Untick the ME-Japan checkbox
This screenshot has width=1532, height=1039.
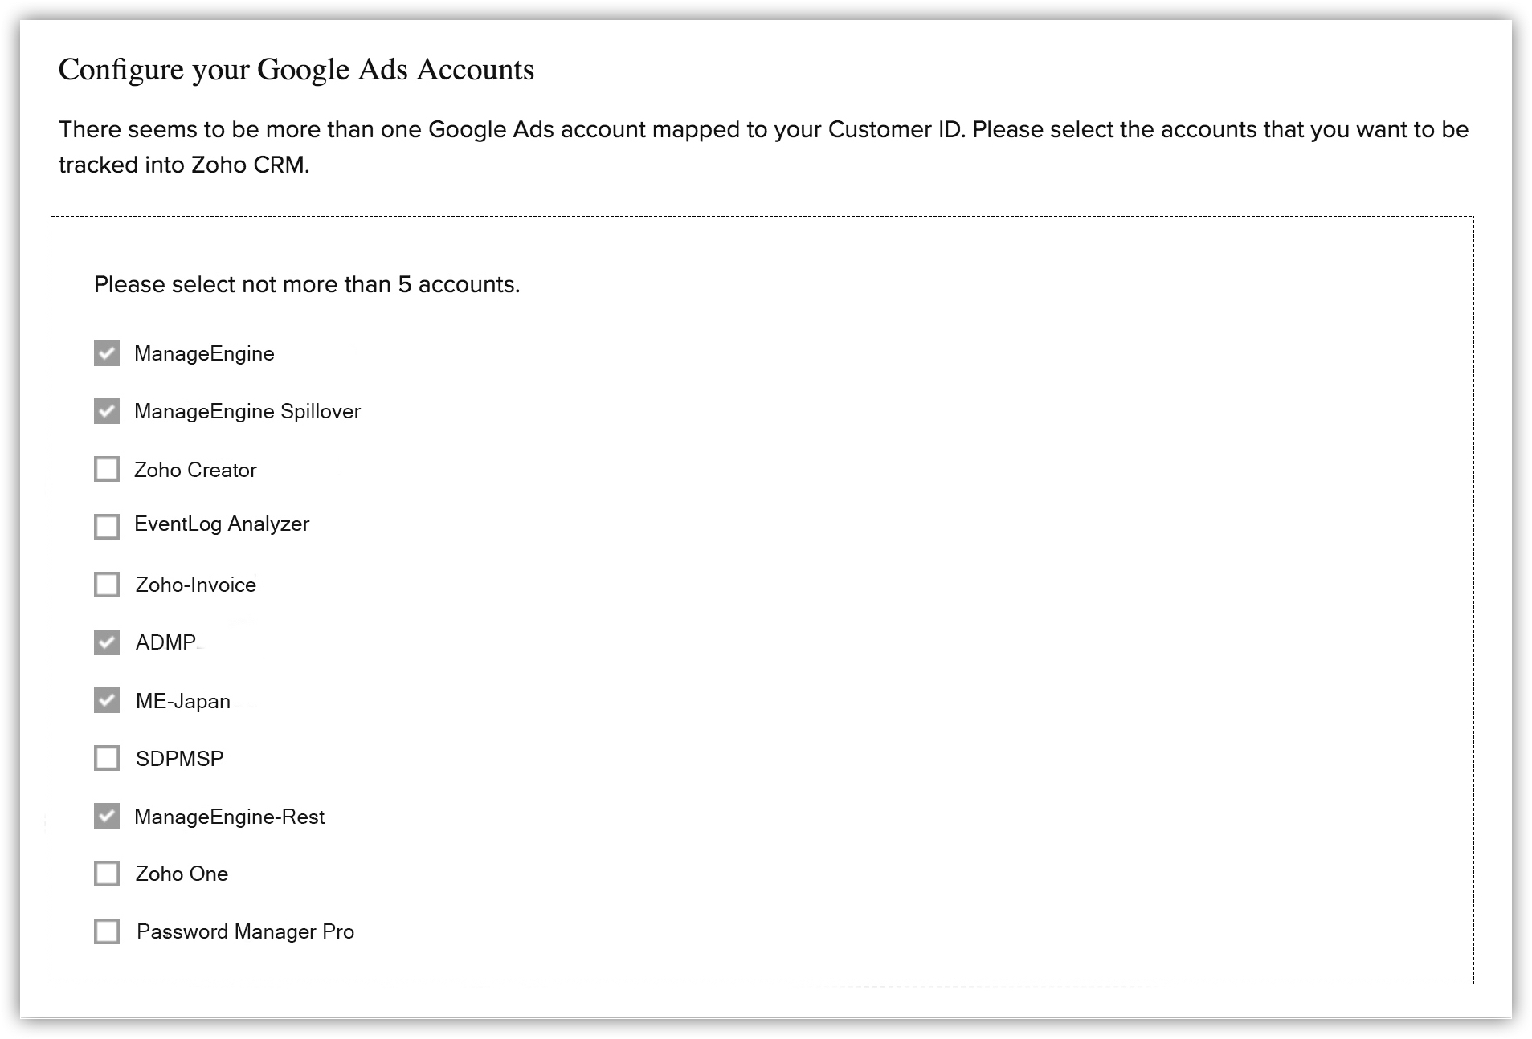107,700
